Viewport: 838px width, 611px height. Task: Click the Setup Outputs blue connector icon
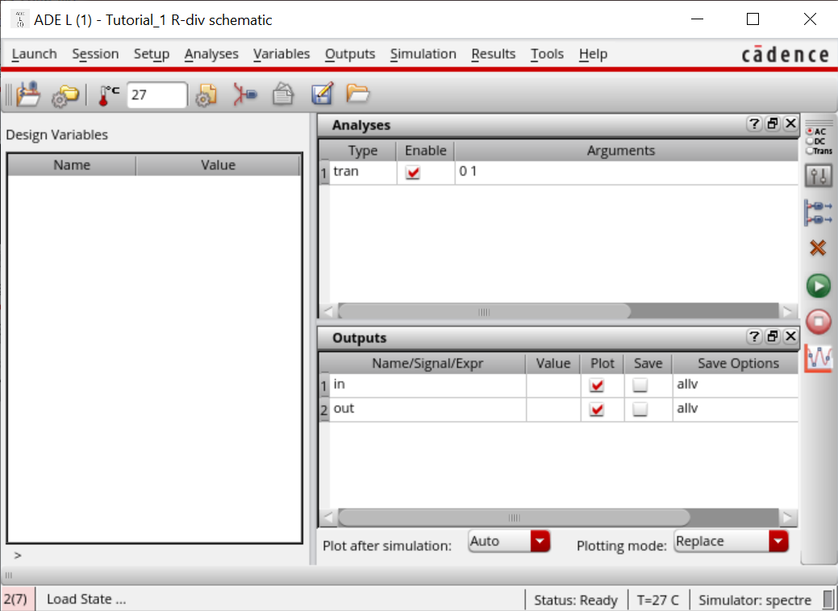[x=818, y=212]
